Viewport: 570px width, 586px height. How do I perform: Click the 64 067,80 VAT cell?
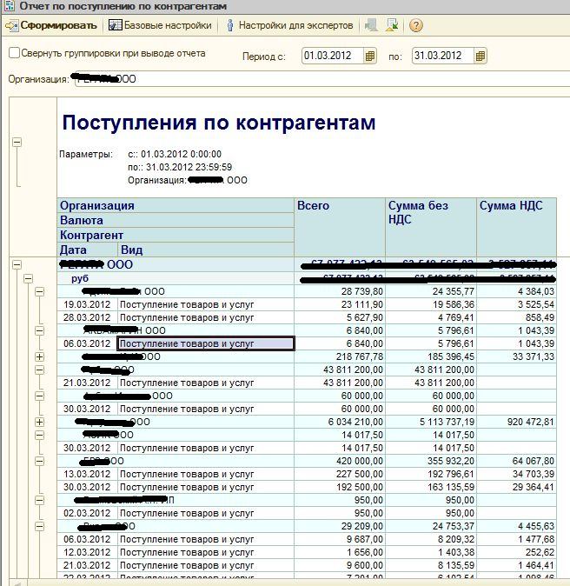tap(517, 461)
